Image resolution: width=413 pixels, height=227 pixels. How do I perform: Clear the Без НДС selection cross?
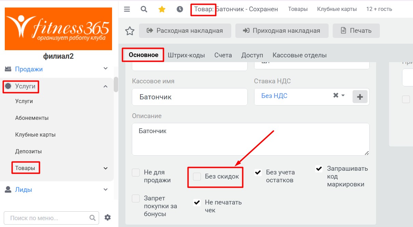pos(336,96)
